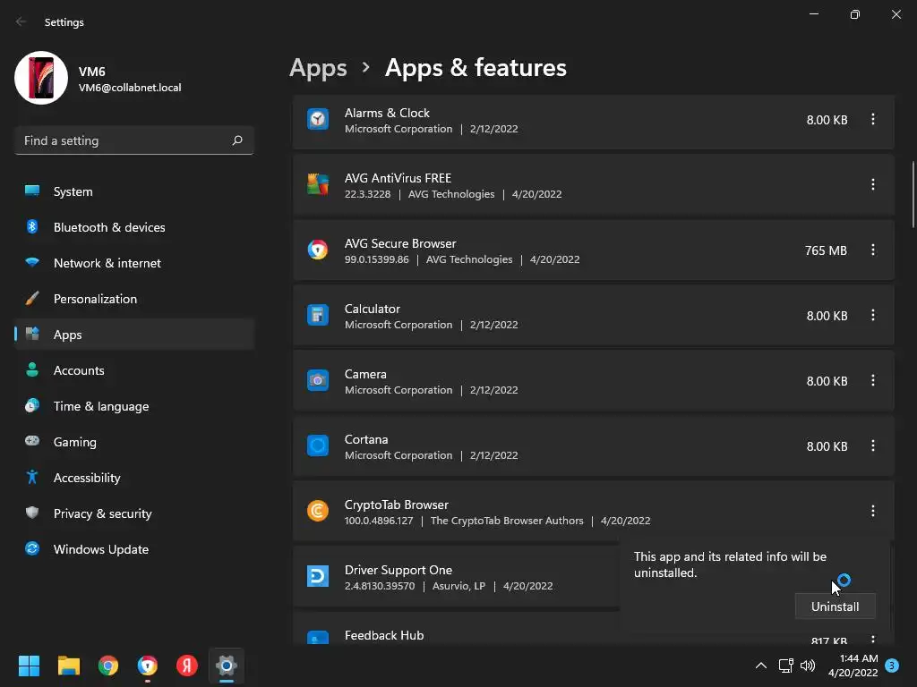The image size is (917, 687).
Task: Click the apps list scrollbar
Action: (x=913, y=194)
